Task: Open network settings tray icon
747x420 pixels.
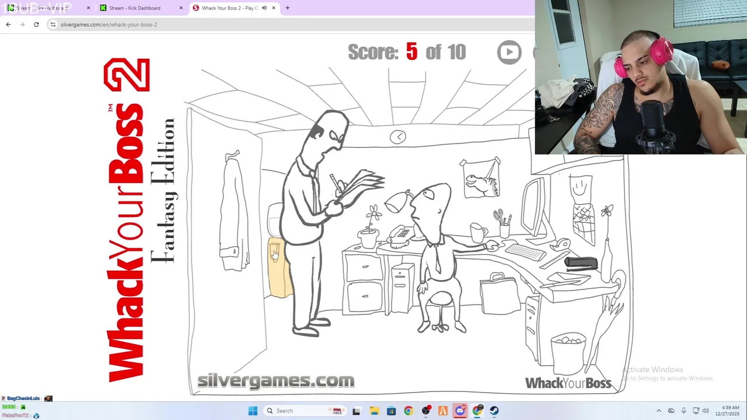Action: tap(696, 411)
